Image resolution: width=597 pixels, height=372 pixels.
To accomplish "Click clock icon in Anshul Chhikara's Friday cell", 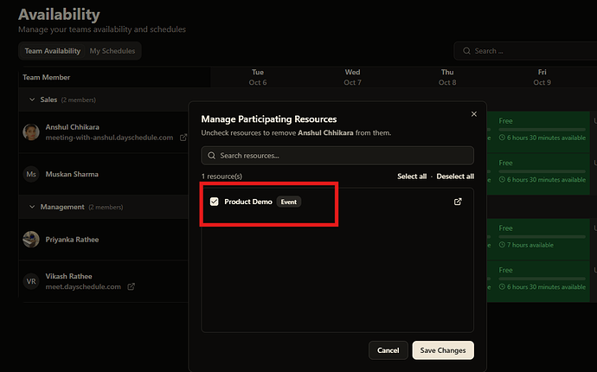I will (x=502, y=138).
